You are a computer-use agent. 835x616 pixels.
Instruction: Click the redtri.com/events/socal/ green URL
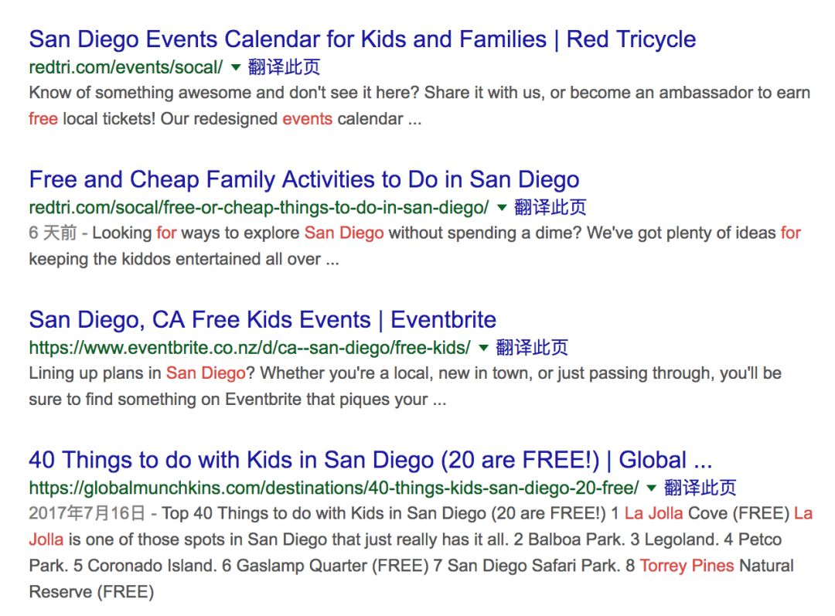(x=126, y=67)
